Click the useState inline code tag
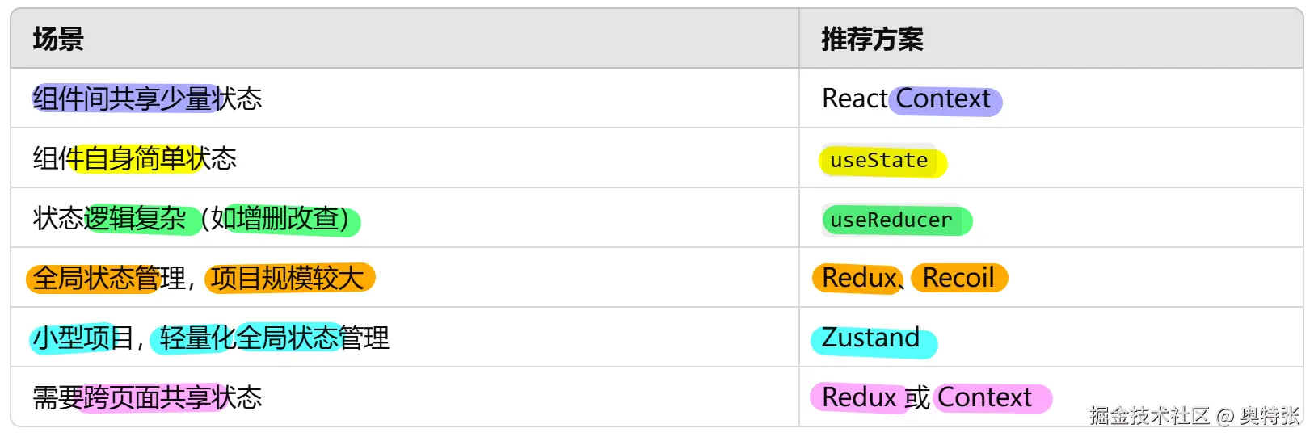1314x441 pixels. pos(879,161)
